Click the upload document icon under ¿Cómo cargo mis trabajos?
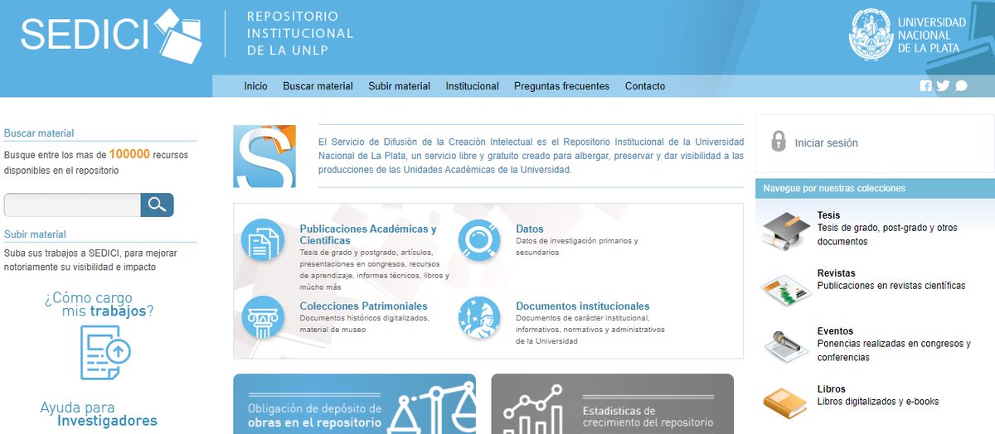 (x=106, y=353)
